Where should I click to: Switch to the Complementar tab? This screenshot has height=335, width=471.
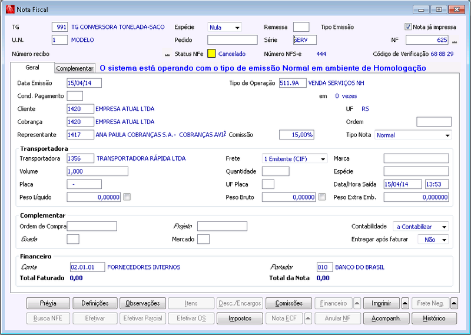75,68
